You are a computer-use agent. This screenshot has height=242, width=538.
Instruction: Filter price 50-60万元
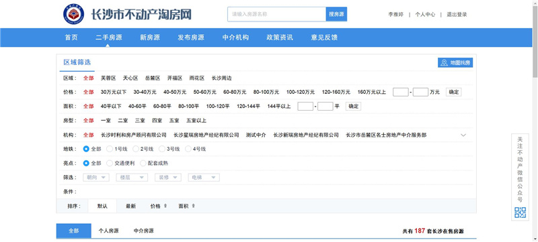pos(205,92)
